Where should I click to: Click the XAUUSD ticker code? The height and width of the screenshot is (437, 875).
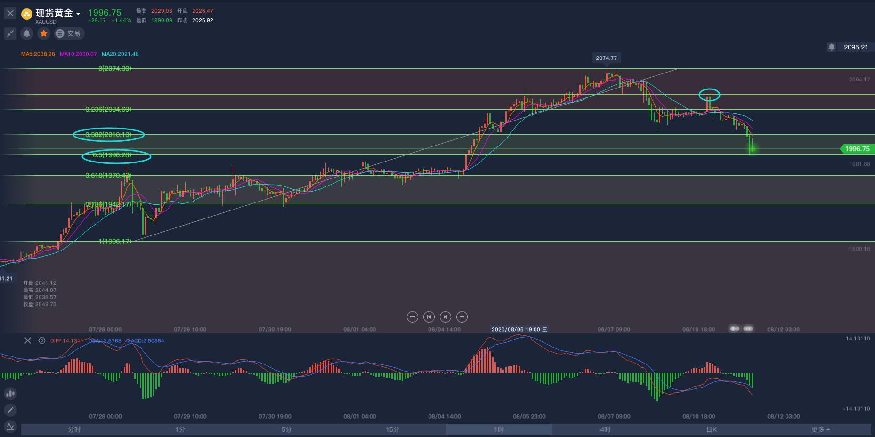tap(46, 22)
